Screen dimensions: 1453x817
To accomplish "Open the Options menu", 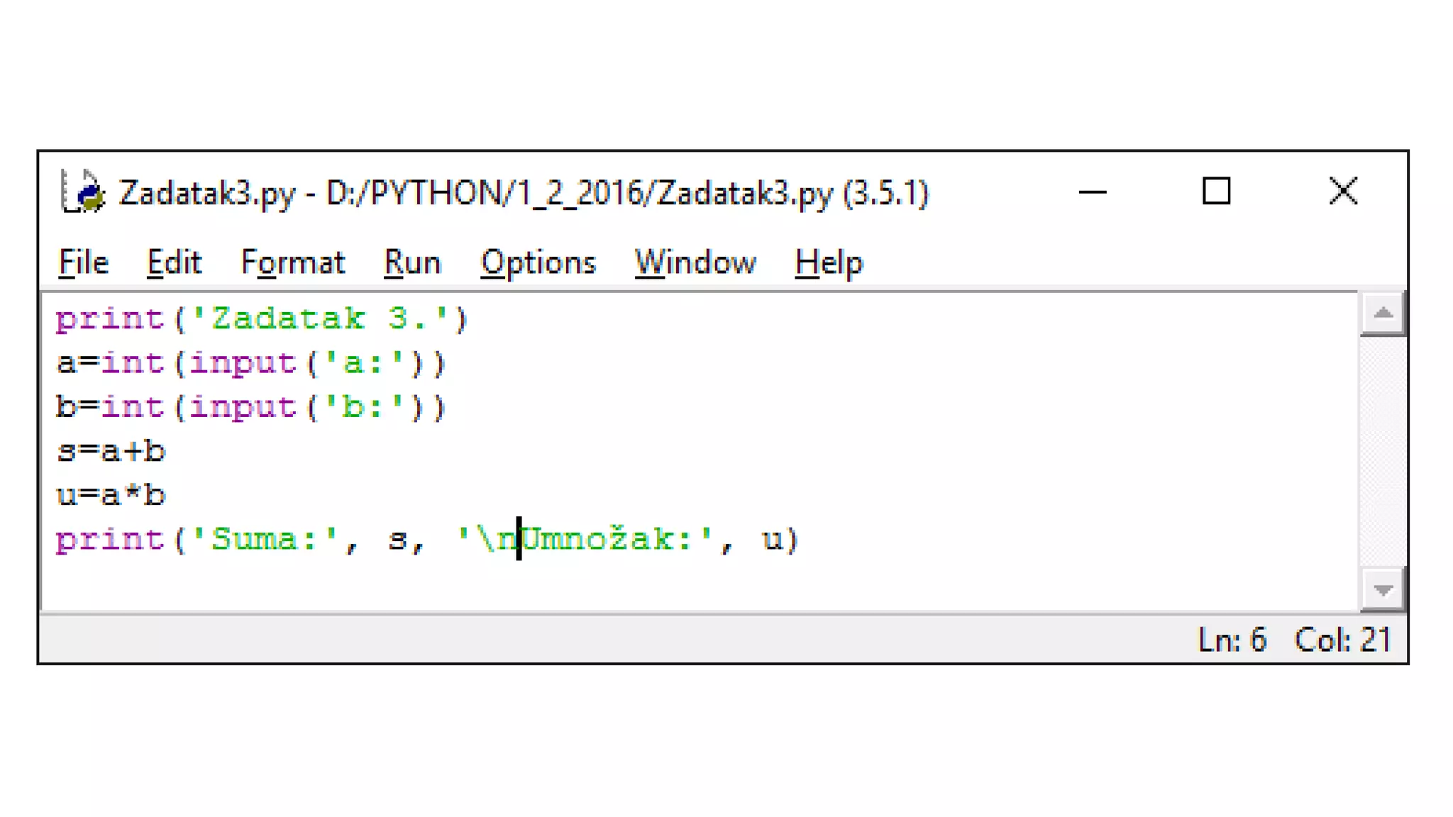I will (538, 263).
